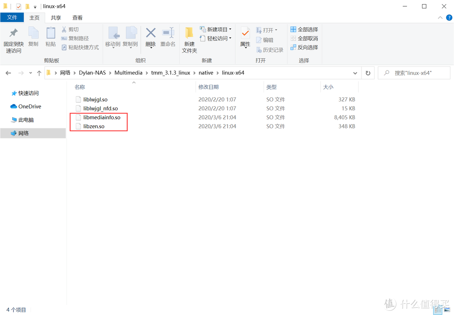Click native breadcrumb segment
Viewport: 454px width, 315px height.
(206, 73)
